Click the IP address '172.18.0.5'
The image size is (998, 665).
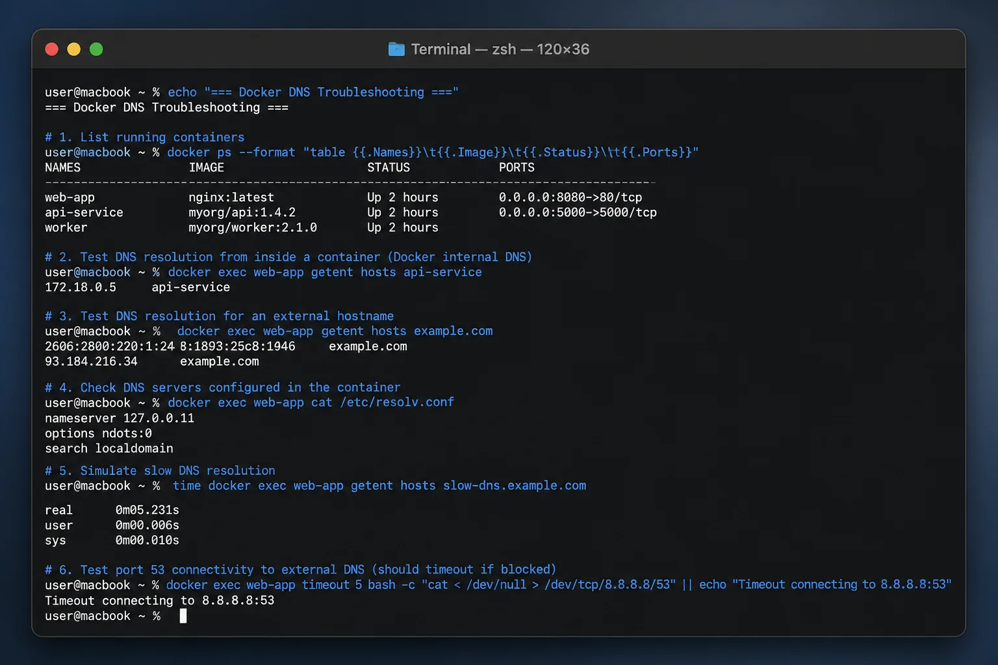pos(81,287)
